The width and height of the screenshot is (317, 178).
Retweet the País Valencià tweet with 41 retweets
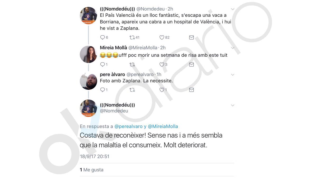(132, 37)
